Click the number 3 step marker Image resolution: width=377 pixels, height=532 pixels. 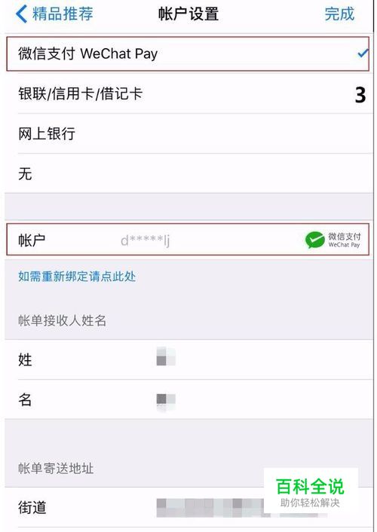coord(360,95)
